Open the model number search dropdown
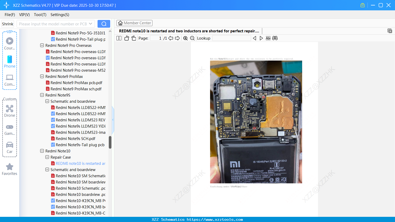The height and width of the screenshot is (222, 395). point(90,24)
